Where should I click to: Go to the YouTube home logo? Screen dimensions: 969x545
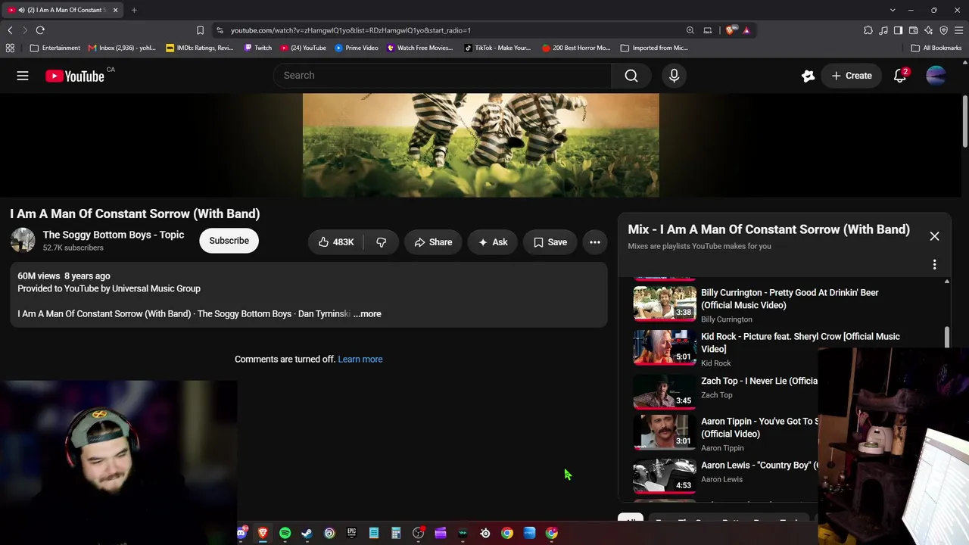pos(74,76)
